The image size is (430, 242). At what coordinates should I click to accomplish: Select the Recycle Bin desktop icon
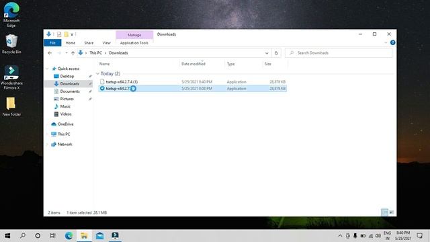pyautogui.click(x=11, y=44)
